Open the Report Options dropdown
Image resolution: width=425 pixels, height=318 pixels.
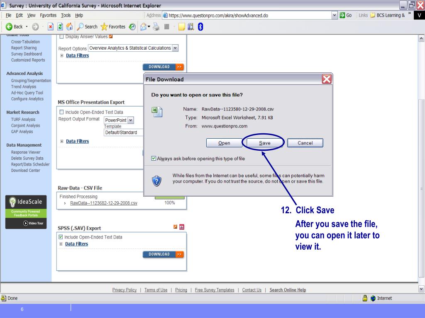point(175,48)
